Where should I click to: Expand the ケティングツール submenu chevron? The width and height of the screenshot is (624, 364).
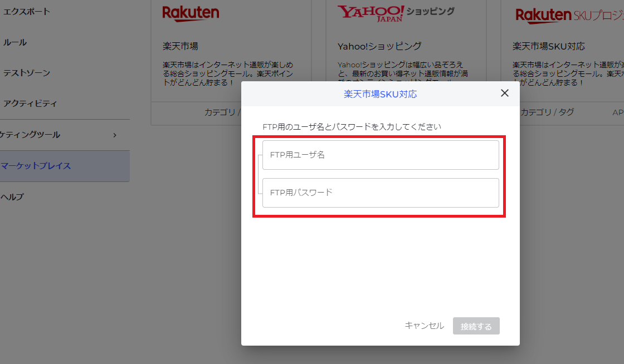click(x=115, y=135)
